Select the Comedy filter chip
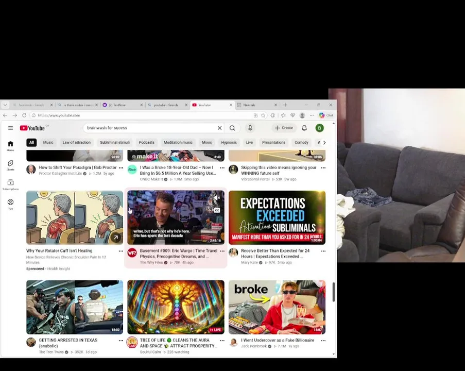This screenshot has width=465, height=371. pos(301,142)
